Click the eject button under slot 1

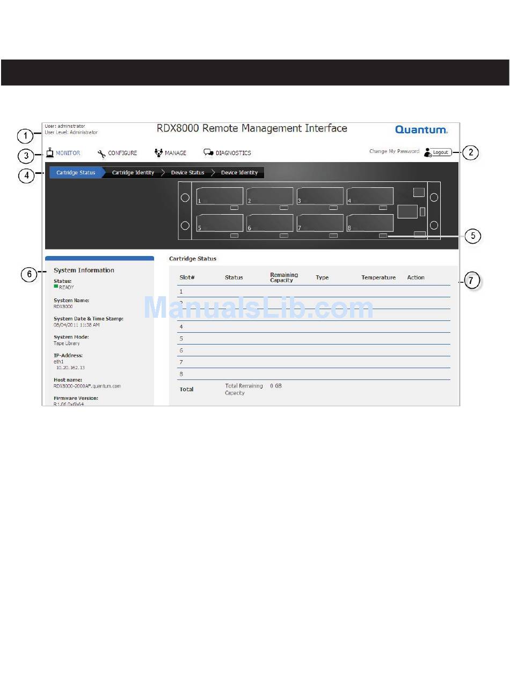pyautogui.click(x=234, y=208)
